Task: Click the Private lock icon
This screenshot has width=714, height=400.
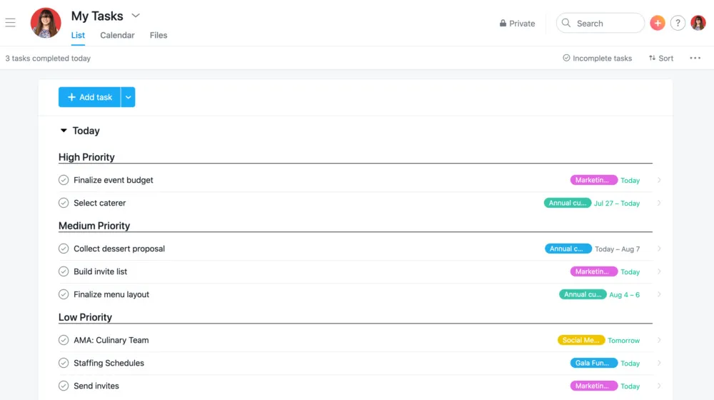Action: [503, 24]
